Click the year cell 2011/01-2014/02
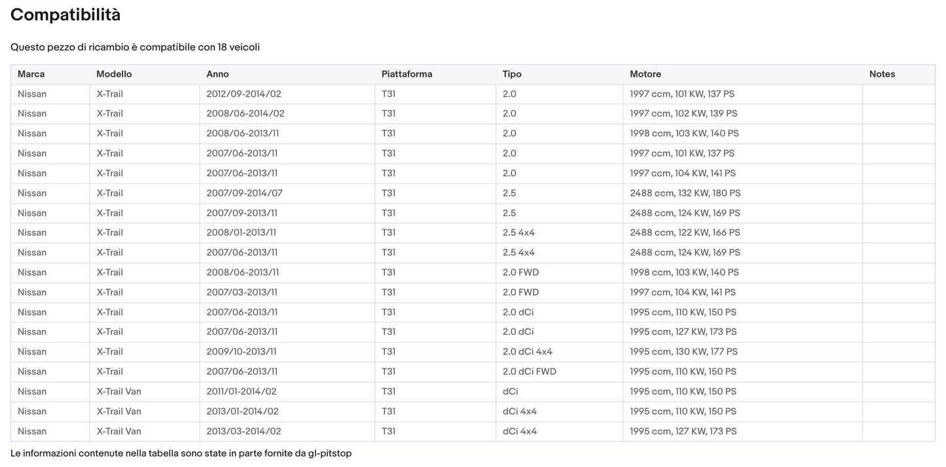946x467 pixels. tap(241, 392)
